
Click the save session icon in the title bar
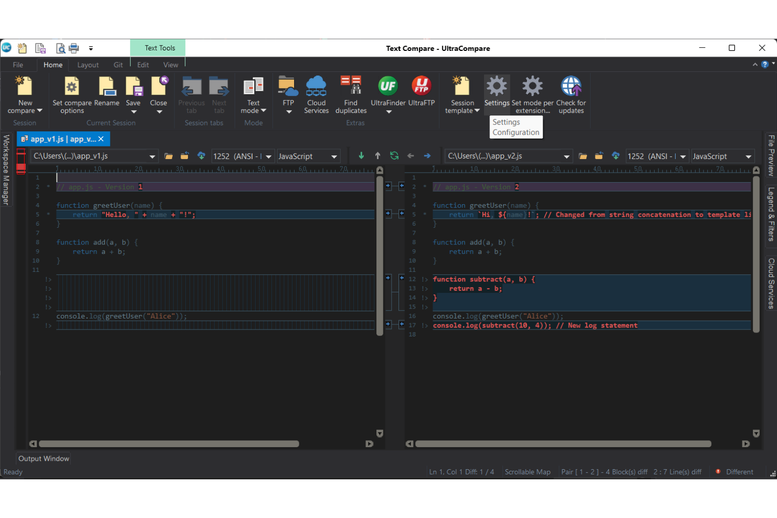(x=40, y=48)
